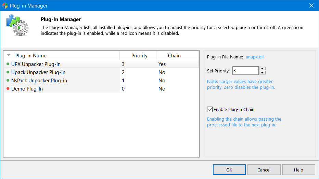Sort by the Plug-in Name column header
Image resolution: width=319 pixels, height=179 pixels.
(62, 55)
